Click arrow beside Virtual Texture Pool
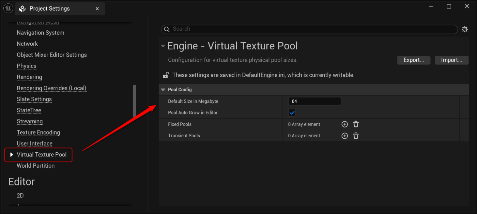The image size is (477, 214). [x=12, y=155]
